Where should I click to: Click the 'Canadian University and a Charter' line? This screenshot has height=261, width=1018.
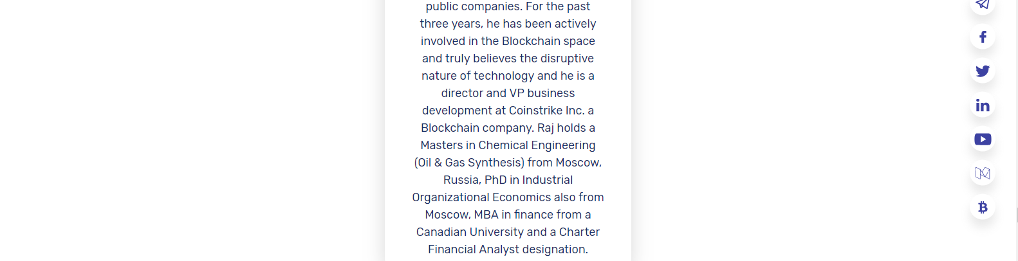click(508, 232)
